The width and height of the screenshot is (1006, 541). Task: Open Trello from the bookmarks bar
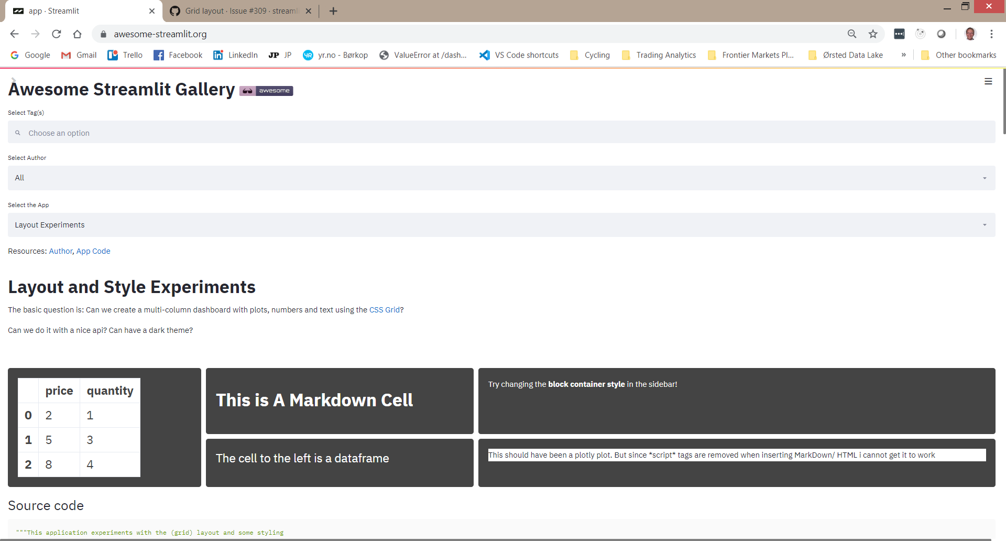[125, 55]
